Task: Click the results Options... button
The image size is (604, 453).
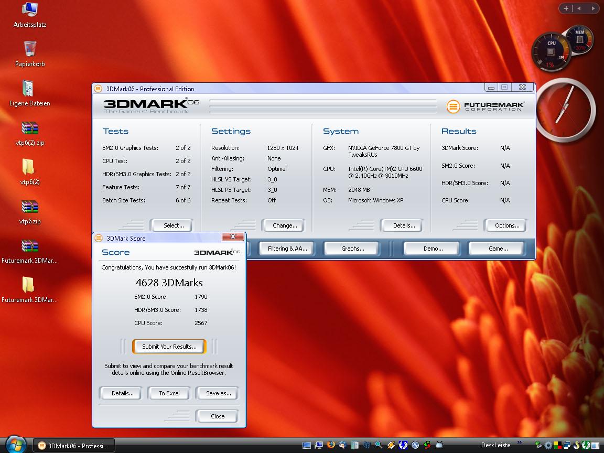Action: tap(505, 225)
